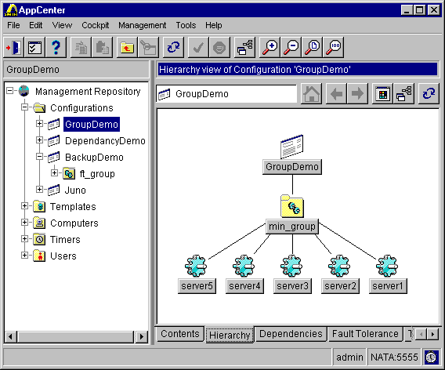This screenshot has height=370, width=445.
Task: Open the checklist properties toolbar icon
Action: [35, 47]
